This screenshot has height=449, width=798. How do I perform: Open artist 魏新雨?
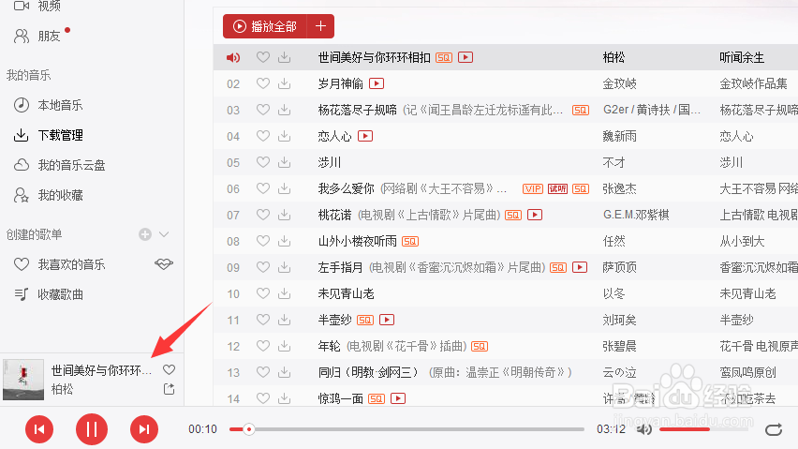pyautogui.click(x=619, y=136)
